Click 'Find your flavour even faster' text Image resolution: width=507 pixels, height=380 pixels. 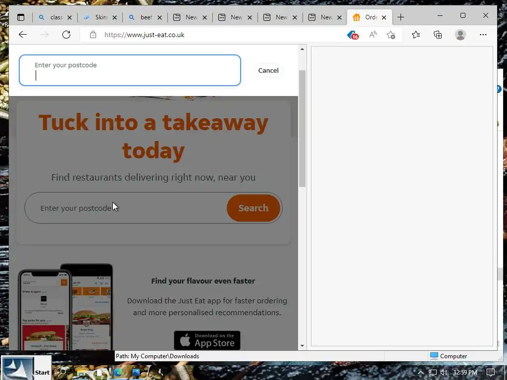[x=203, y=281]
